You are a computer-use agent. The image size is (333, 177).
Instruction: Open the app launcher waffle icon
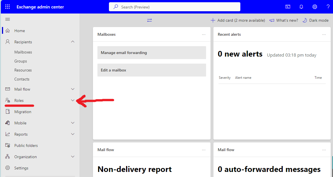coord(7,7)
